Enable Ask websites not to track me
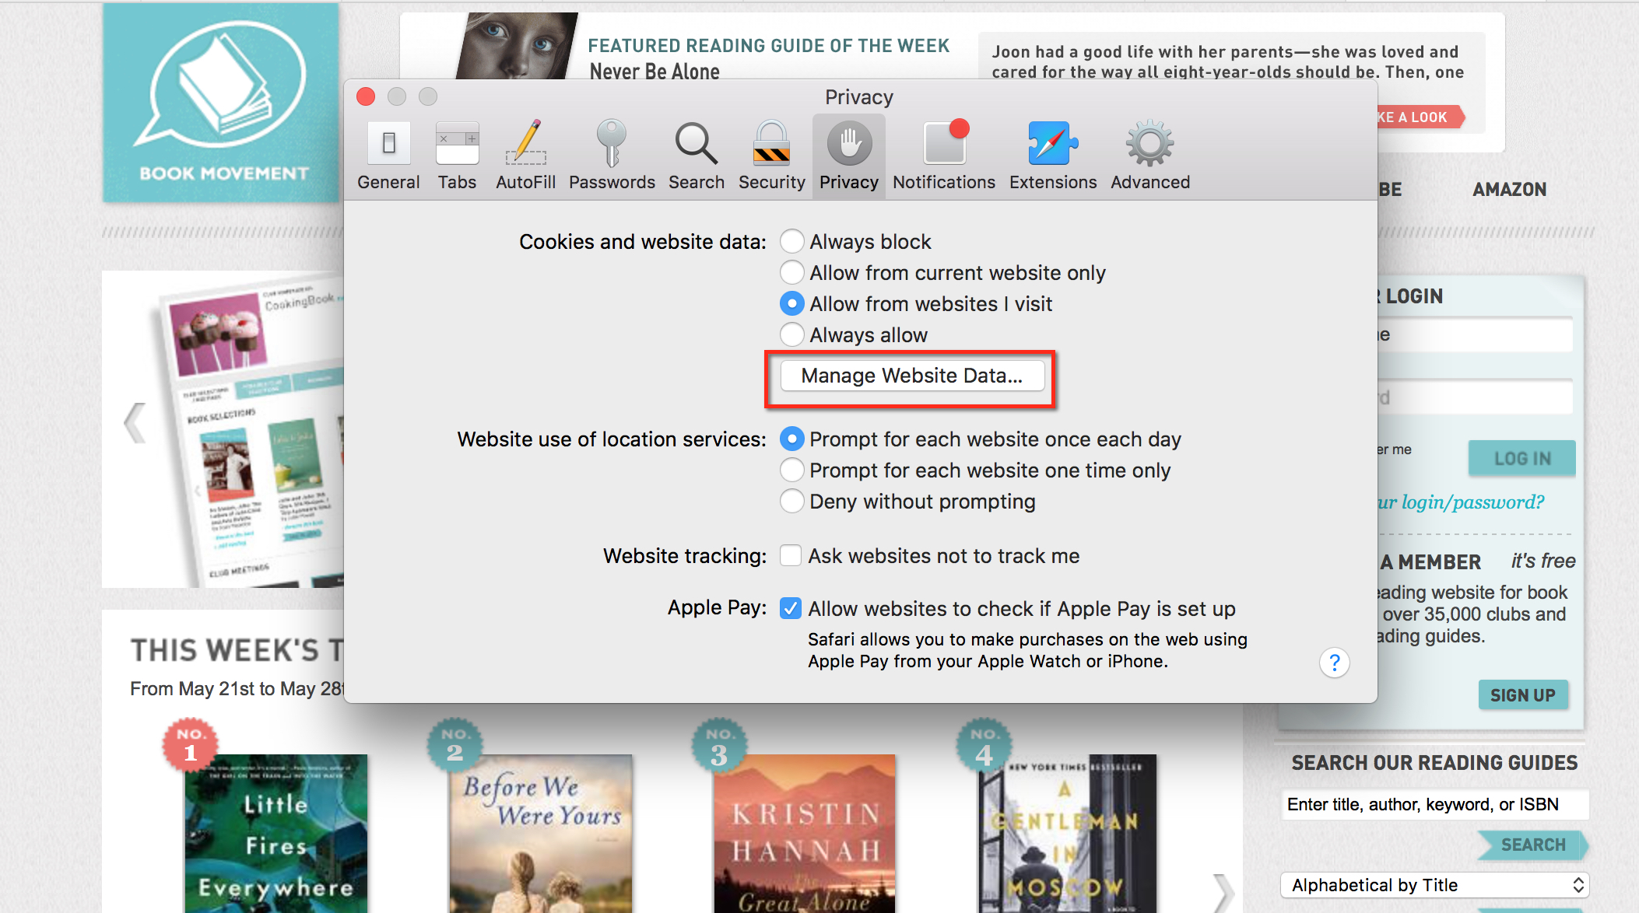 coord(791,555)
